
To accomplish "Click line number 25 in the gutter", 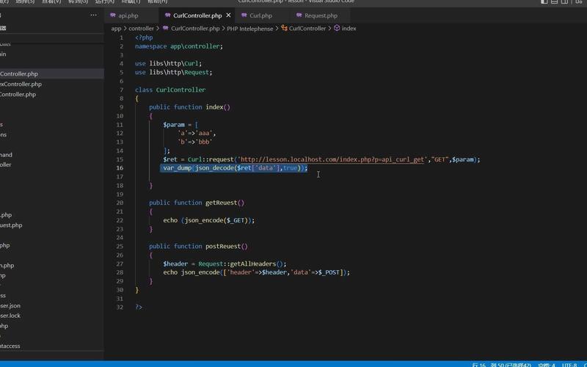I will click(x=120, y=247).
